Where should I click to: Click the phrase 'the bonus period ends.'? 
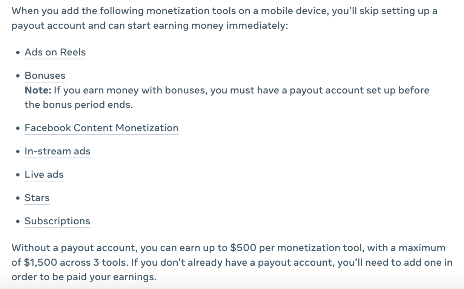(79, 105)
